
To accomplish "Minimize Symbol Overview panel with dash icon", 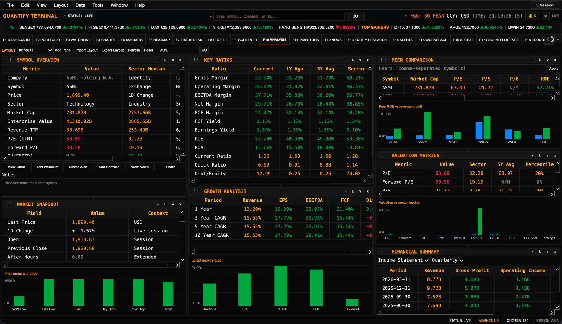I will [x=158, y=60].
